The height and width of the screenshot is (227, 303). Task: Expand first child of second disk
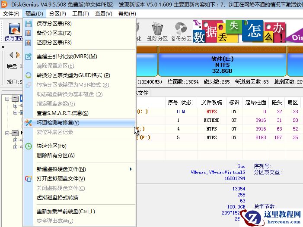15,140
